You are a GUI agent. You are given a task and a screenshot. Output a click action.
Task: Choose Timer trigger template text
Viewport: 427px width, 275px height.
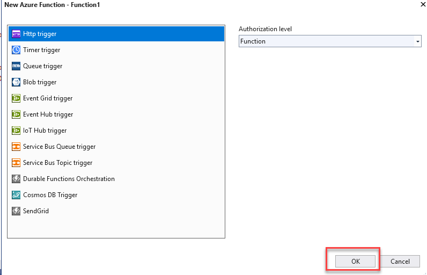[x=42, y=50]
